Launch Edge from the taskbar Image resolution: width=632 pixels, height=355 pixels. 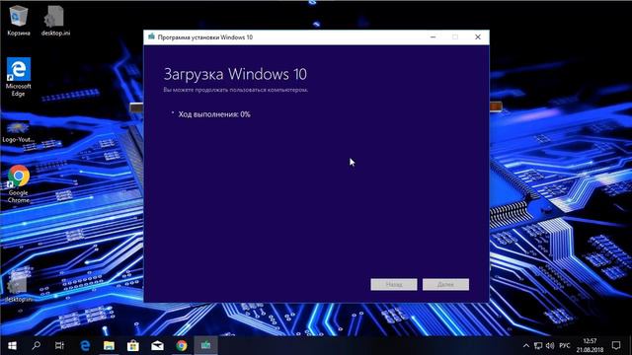pos(85,345)
